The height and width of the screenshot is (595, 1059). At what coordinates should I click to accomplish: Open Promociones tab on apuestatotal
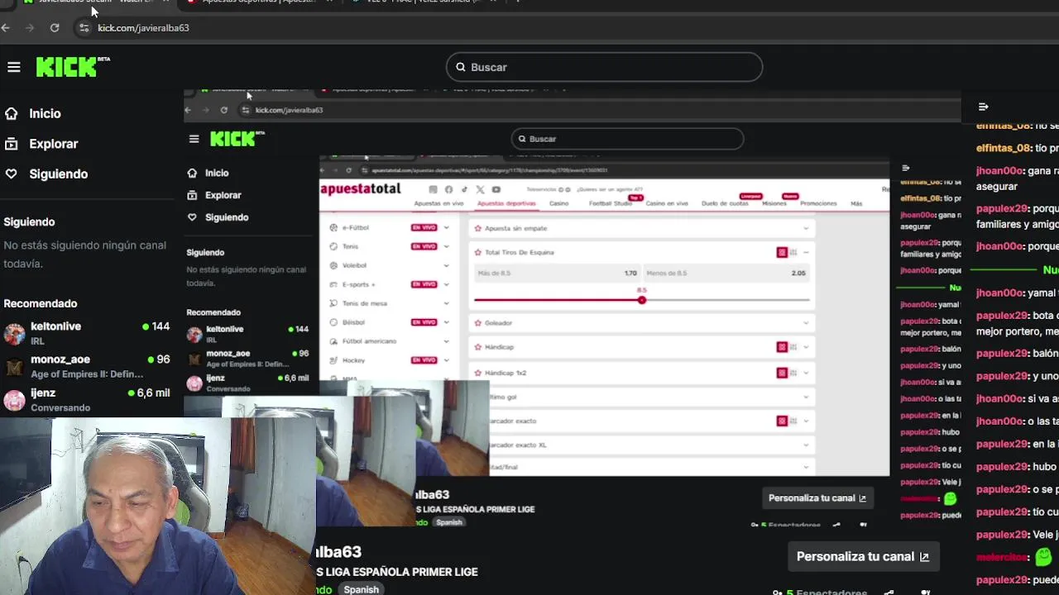pyautogui.click(x=818, y=203)
